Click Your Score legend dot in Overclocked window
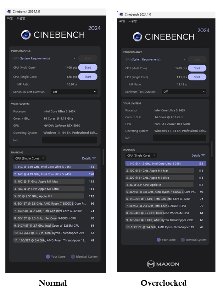The image size is (223, 292). [x=159, y=240]
